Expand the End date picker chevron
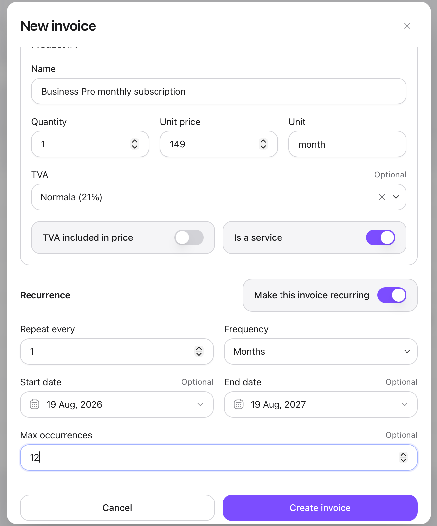 tap(404, 404)
